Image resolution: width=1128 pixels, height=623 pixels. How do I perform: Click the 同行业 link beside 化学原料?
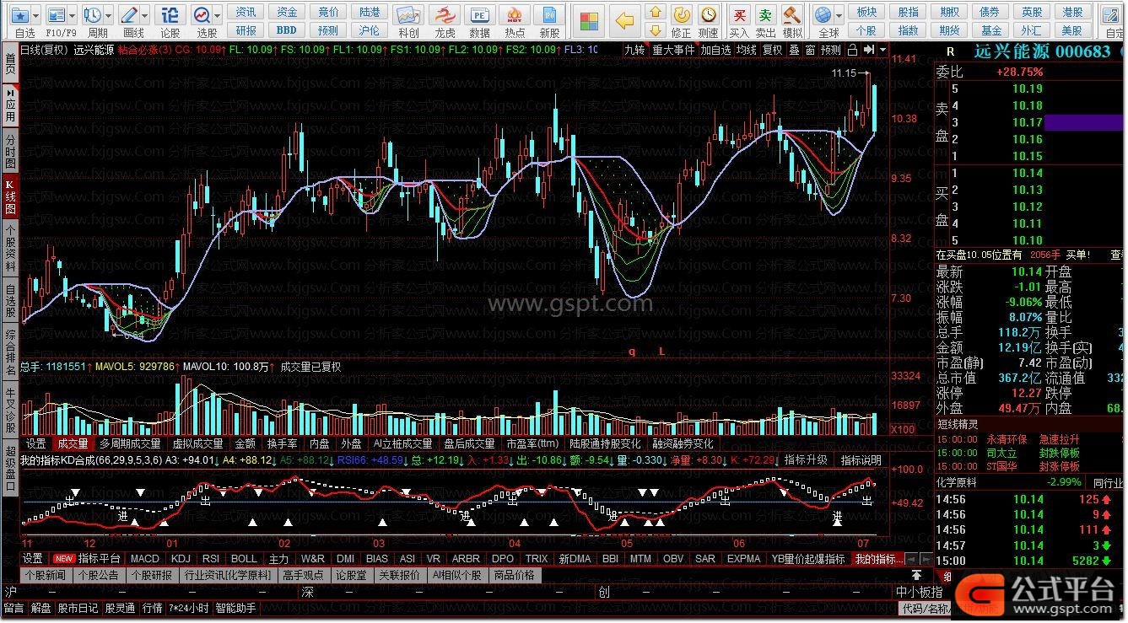(x=1108, y=482)
